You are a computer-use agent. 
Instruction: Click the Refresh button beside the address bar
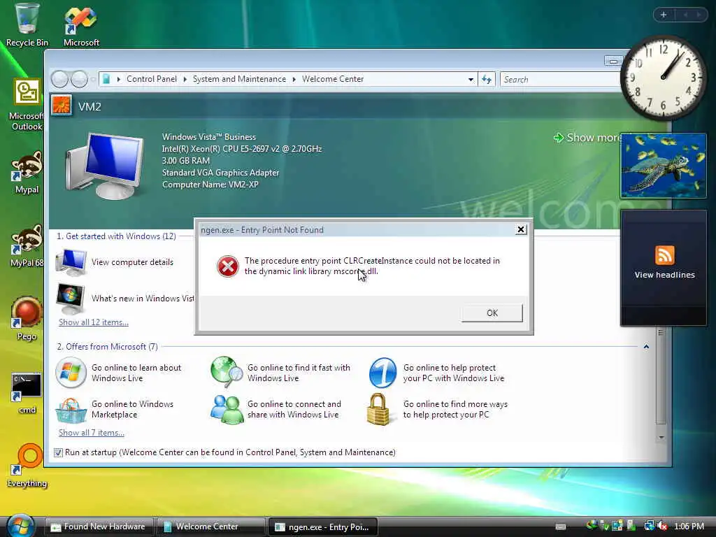coord(487,80)
